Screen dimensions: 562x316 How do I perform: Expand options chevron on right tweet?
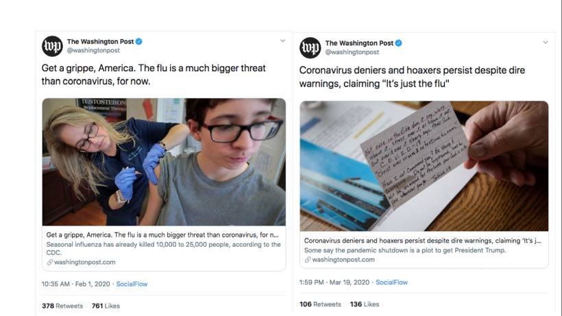[x=545, y=42]
